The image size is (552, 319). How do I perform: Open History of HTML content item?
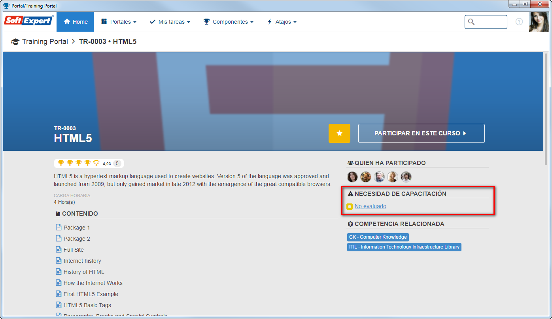point(84,272)
